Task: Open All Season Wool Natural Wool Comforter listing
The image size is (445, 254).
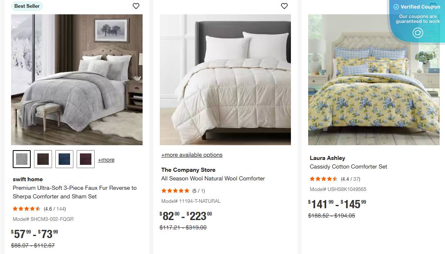Action: pos(212,178)
